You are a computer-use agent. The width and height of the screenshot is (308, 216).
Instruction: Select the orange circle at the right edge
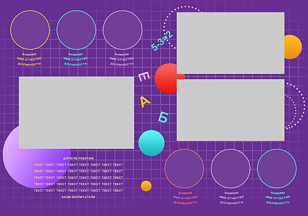[x=293, y=47]
